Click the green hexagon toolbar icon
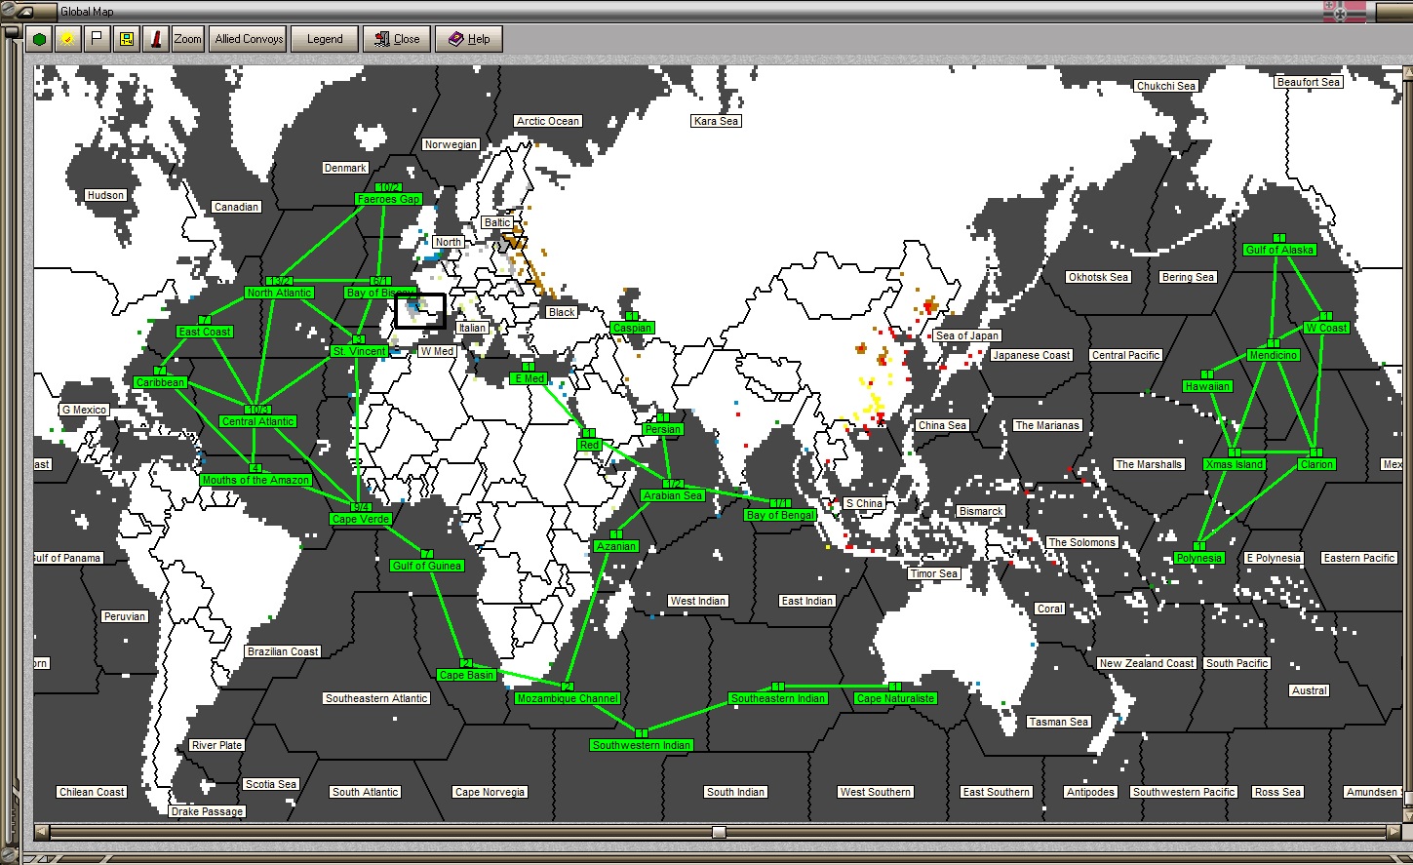 tap(39, 39)
